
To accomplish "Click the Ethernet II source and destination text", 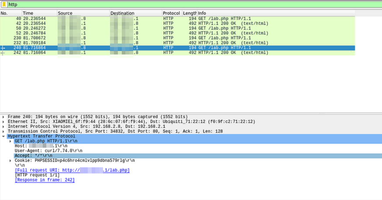I will [131, 122].
